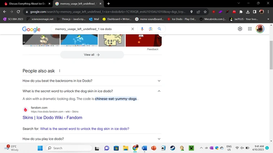Viewport: 273px width, 153px height.
Task: Open a new browser tab
Action: (108, 4)
